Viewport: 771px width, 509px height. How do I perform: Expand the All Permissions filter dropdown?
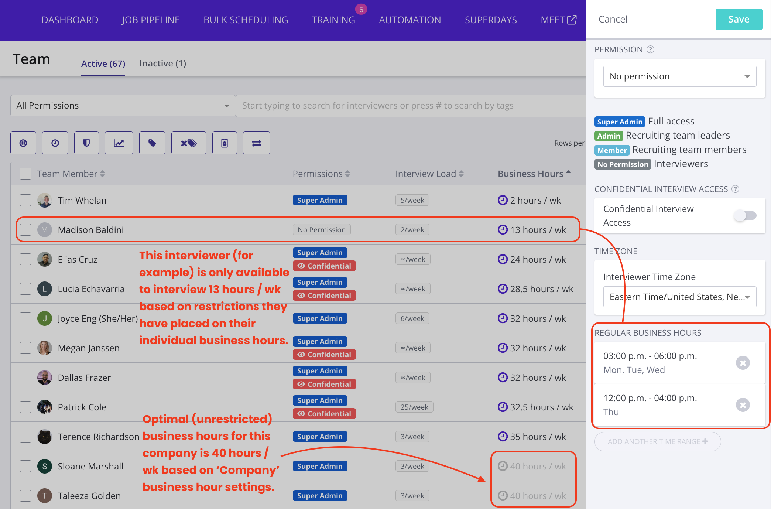click(x=123, y=106)
